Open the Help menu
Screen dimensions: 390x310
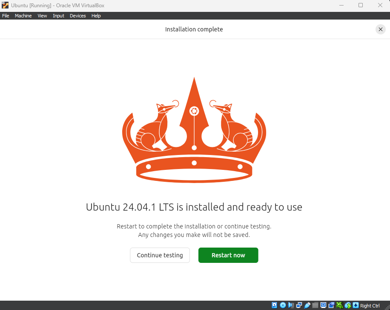point(96,16)
